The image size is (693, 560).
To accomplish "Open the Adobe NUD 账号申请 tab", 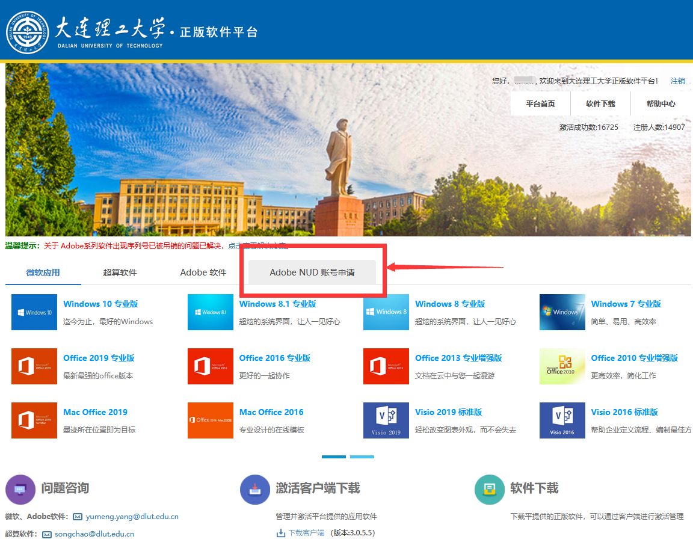I will point(312,272).
